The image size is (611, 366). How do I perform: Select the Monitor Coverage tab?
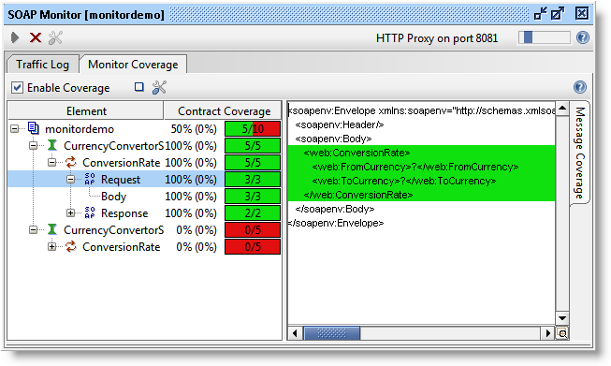[x=133, y=65]
